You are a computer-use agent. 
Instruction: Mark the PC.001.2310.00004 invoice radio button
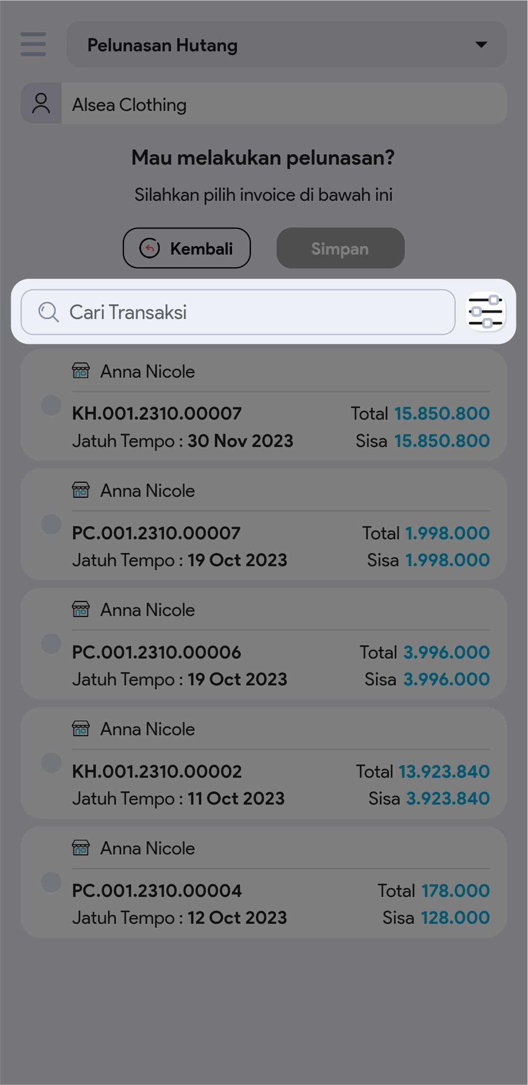point(51,882)
